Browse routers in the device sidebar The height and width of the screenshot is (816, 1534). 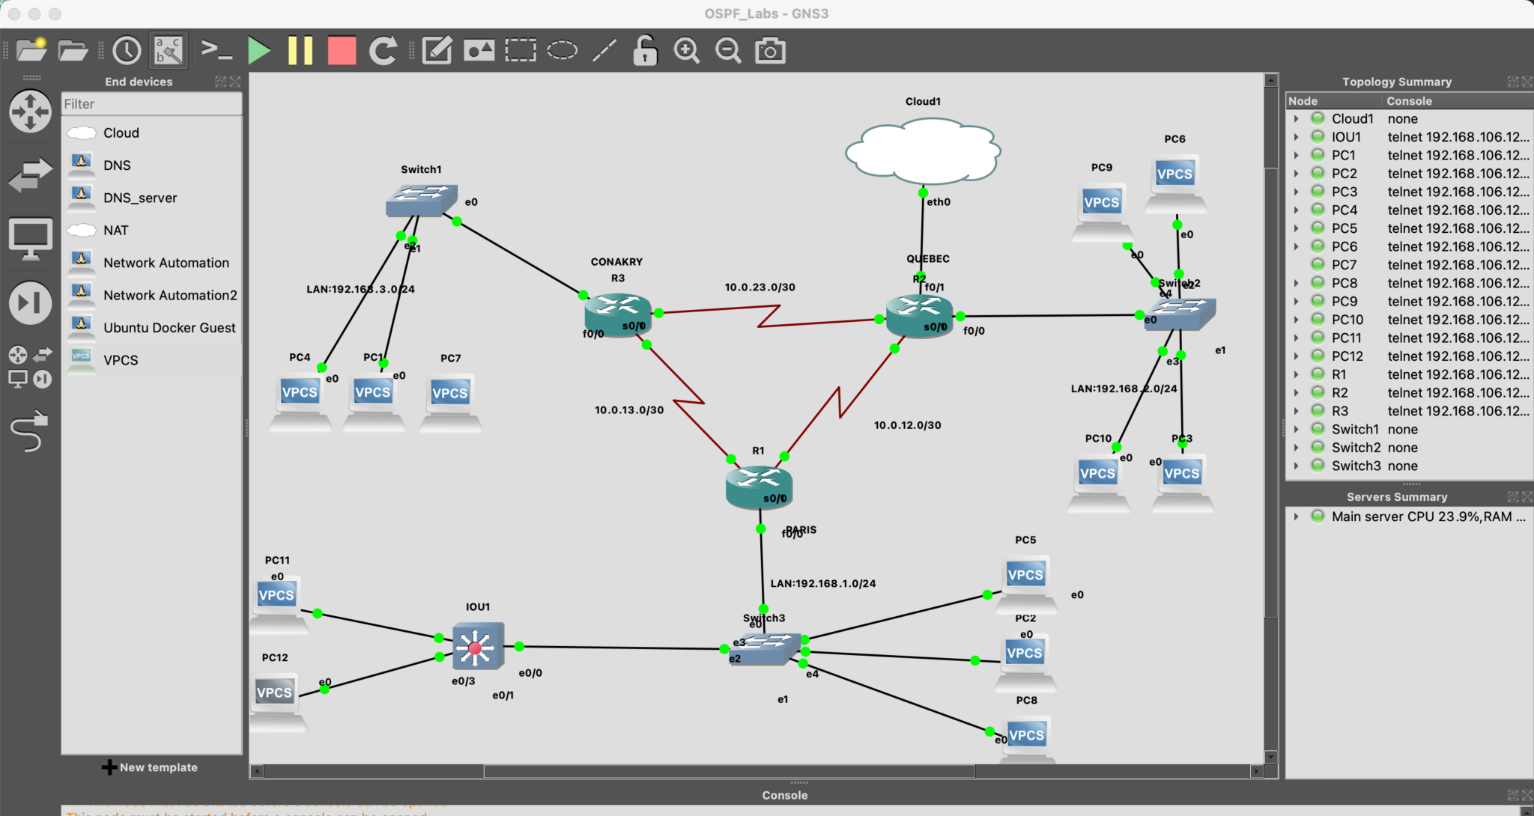pos(31,112)
